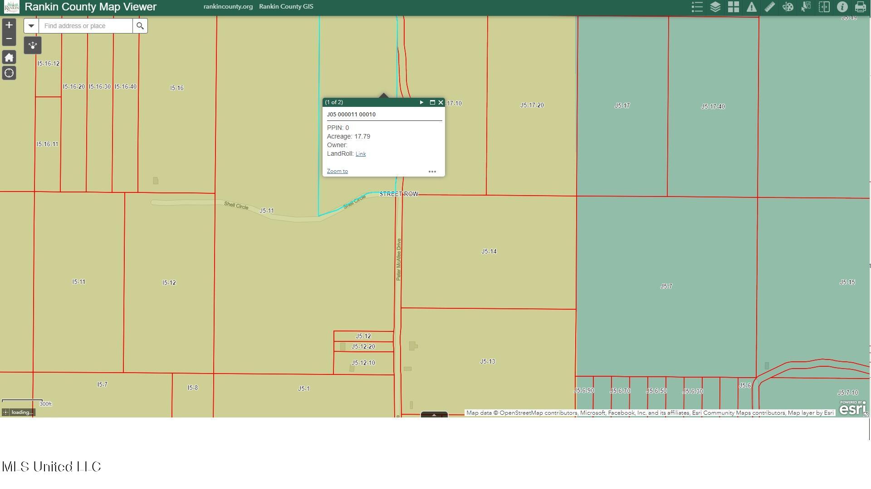Click the Rankin County logo
The height and width of the screenshot is (489, 871).
[11, 7]
